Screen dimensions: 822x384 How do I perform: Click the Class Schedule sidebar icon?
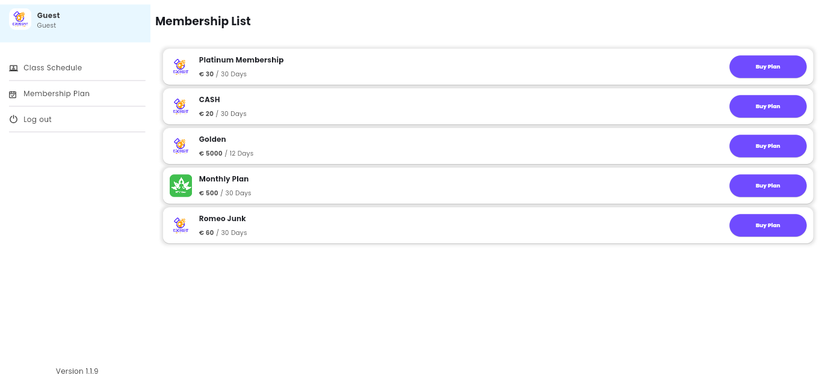tap(13, 68)
